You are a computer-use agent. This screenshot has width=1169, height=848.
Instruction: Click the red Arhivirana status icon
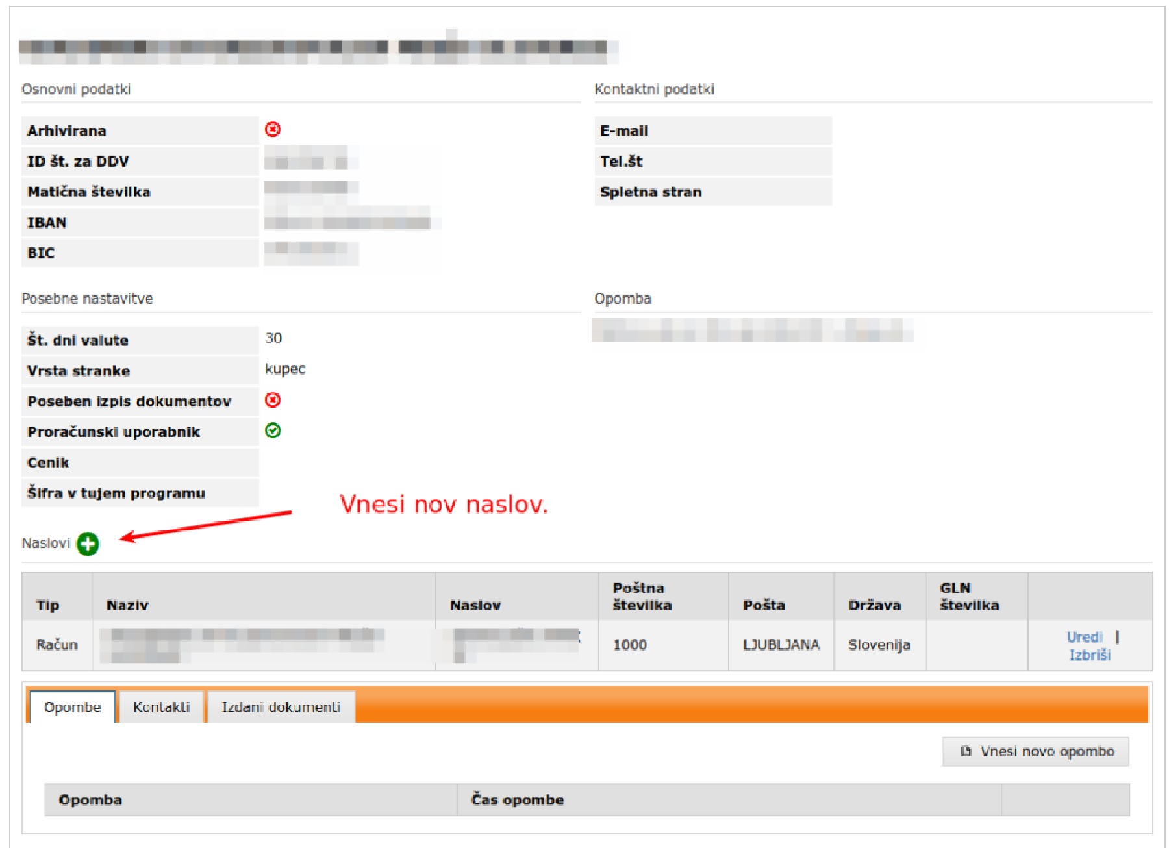273,129
